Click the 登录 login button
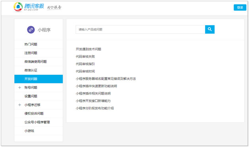The height and width of the screenshot is (147, 249). (x=240, y=8)
